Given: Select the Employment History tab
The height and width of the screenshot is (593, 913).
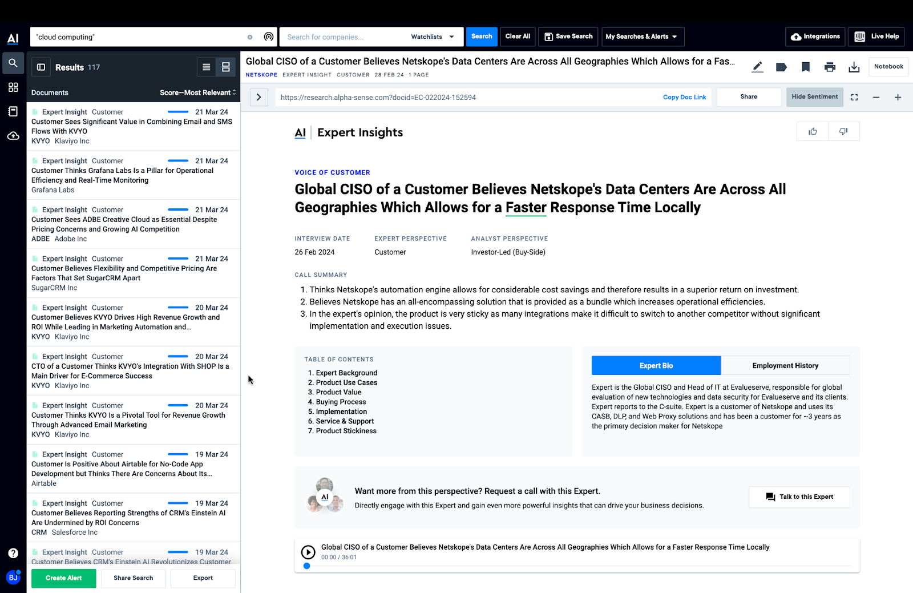Looking at the screenshot, I should (x=785, y=366).
